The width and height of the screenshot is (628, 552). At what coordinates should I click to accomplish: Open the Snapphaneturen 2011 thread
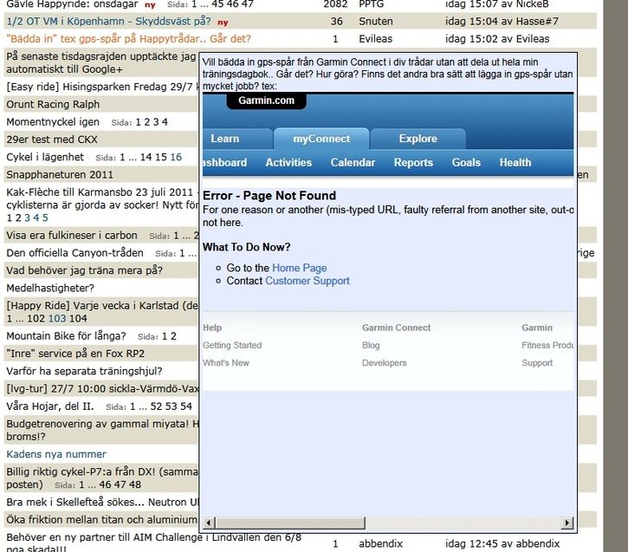pos(60,175)
